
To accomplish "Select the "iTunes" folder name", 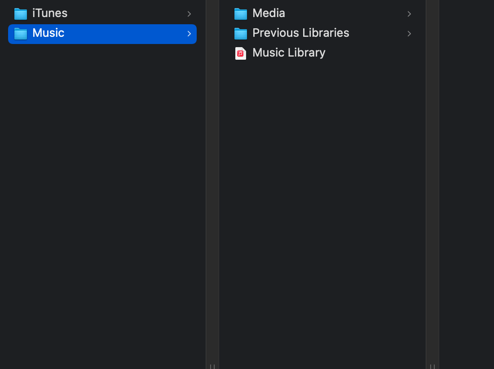I will click(x=50, y=13).
